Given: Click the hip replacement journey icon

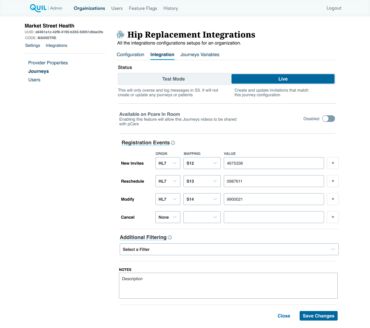Looking at the screenshot, I should (x=120, y=34).
